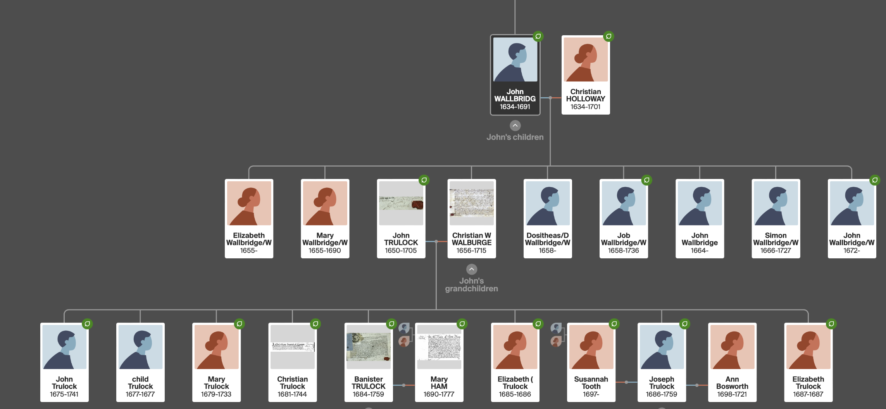Select Dositheas/D Wallbridge/W 1658- card
886x409 pixels.
coord(548,219)
